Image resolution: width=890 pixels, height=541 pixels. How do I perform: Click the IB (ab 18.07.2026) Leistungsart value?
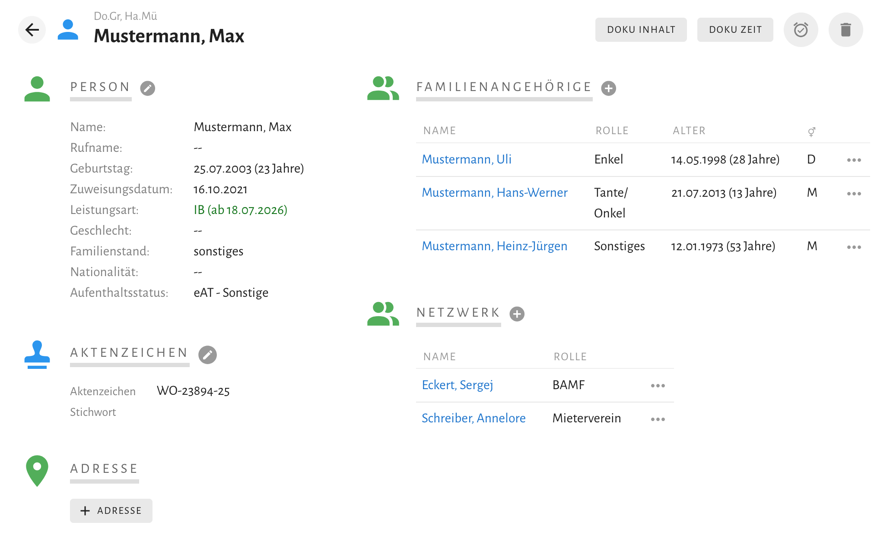pyautogui.click(x=240, y=210)
